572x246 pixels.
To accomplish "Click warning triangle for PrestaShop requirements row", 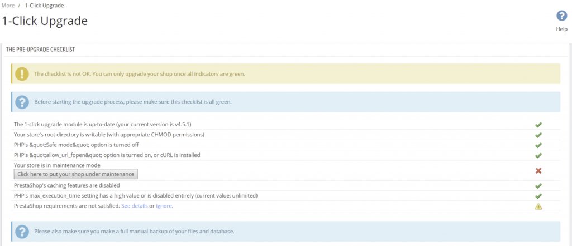I will [538, 206].
